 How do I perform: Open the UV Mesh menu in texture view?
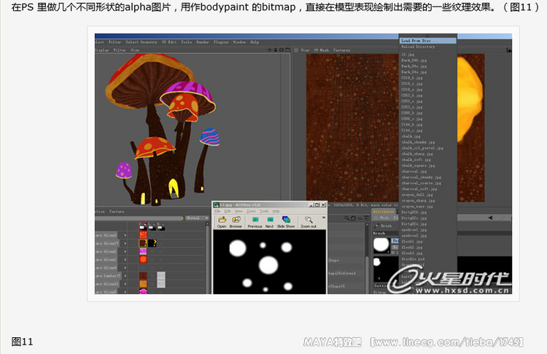point(322,50)
